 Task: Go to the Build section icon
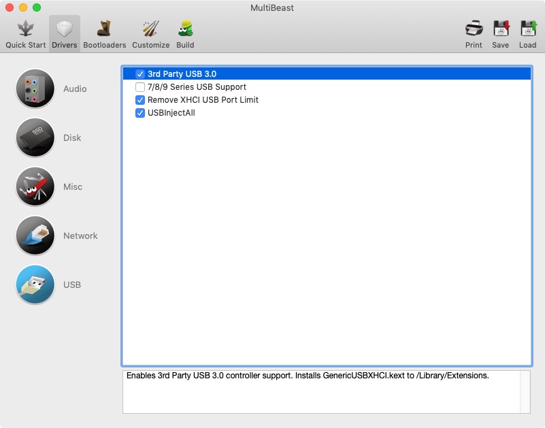[x=185, y=29]
